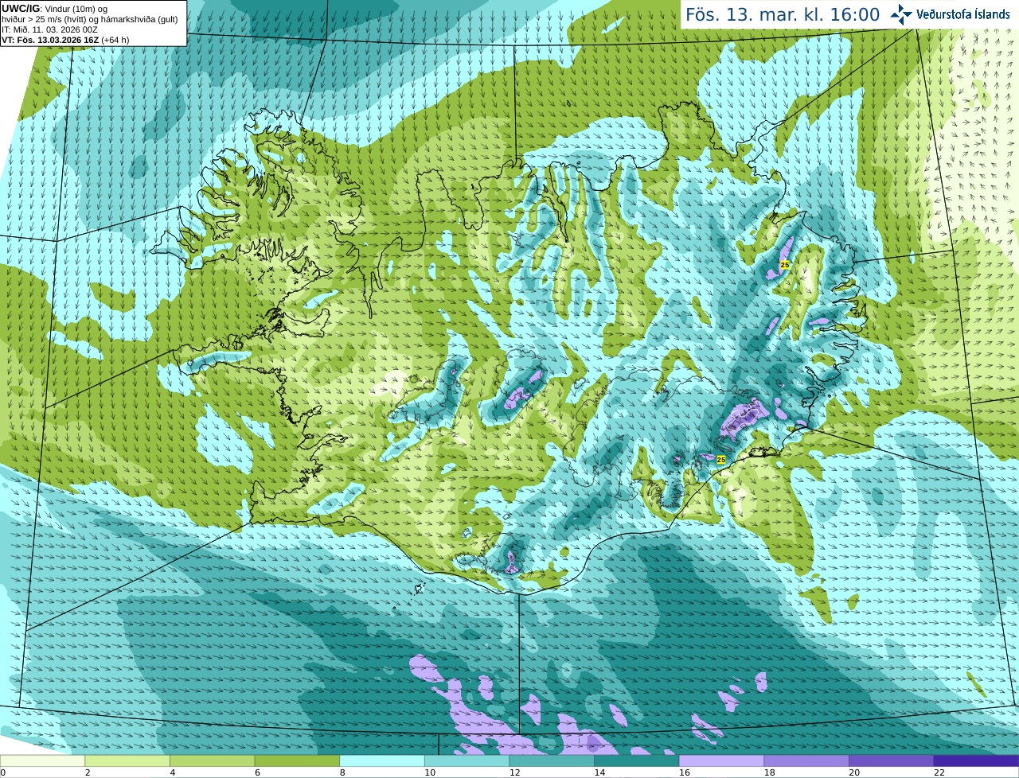This screenshot has height=778, width=1019.
Task: Select the 10–12 m/s light teal legend swatch
Action: pos(467,760)
